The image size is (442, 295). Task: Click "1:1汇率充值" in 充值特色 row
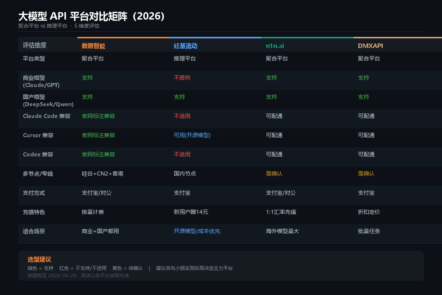point(281,212)
